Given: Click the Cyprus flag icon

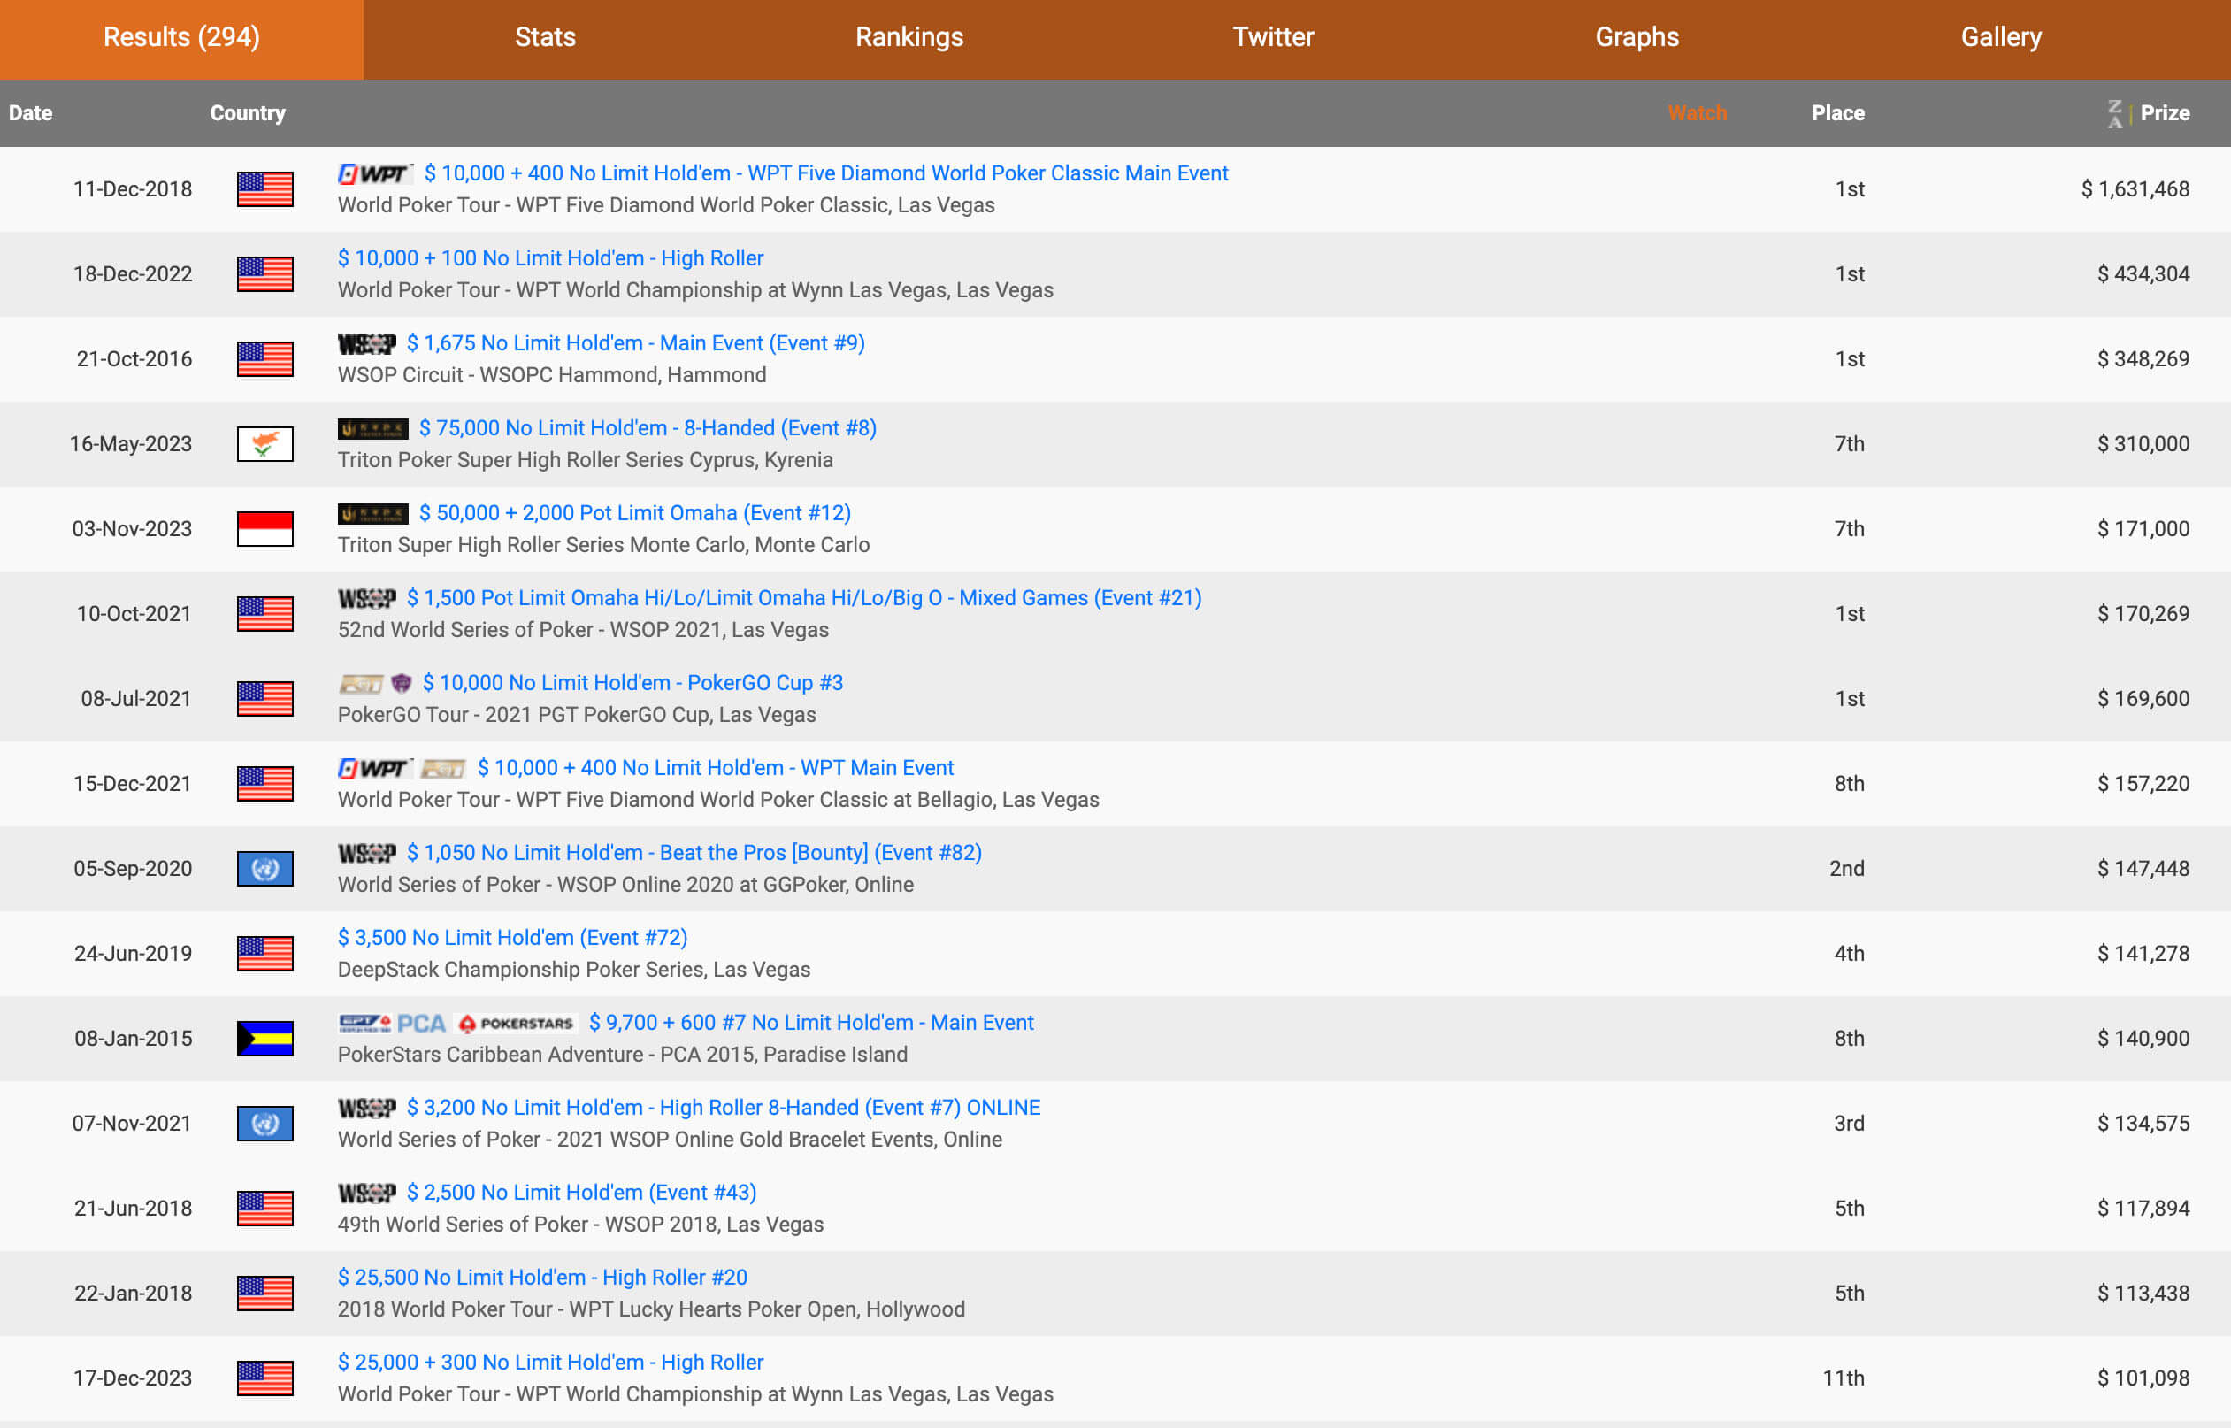Looking at the screenshot, I should pos(265,444).
